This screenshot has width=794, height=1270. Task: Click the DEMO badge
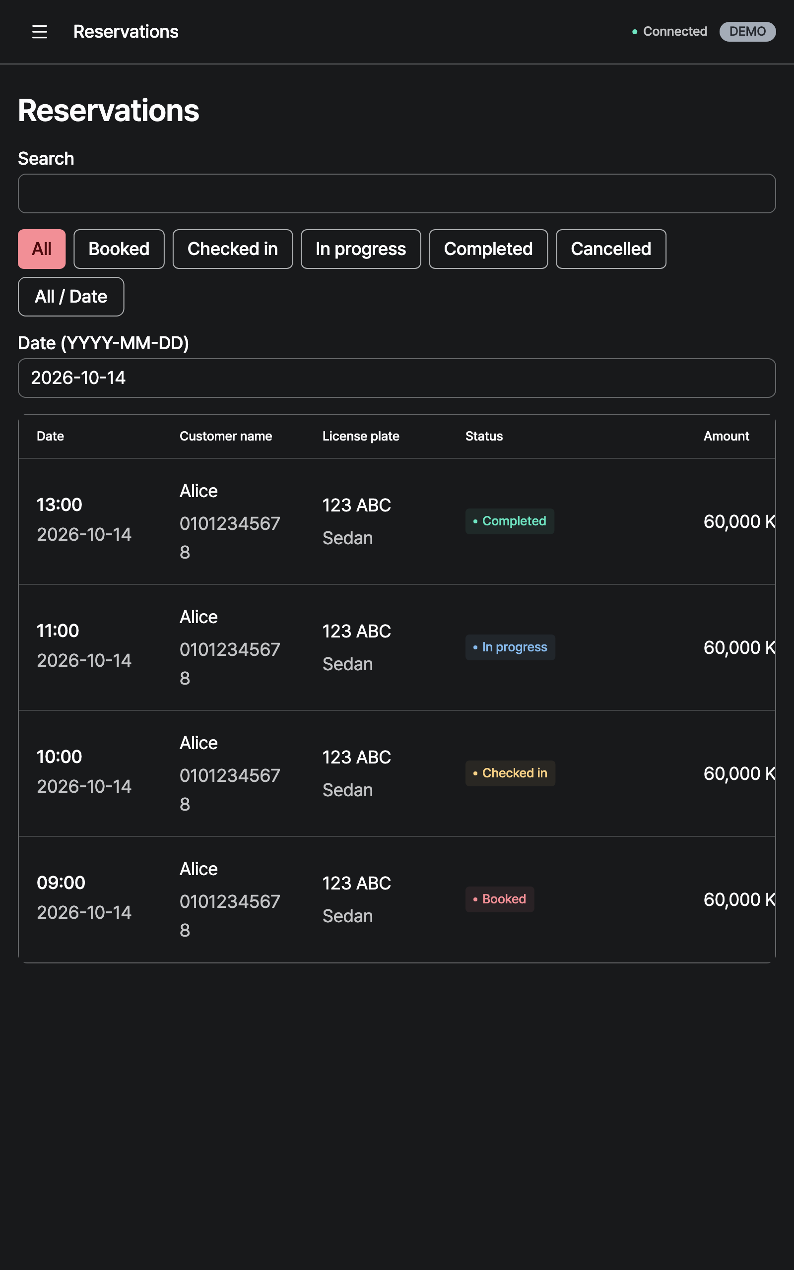click(x=747, y=31)
